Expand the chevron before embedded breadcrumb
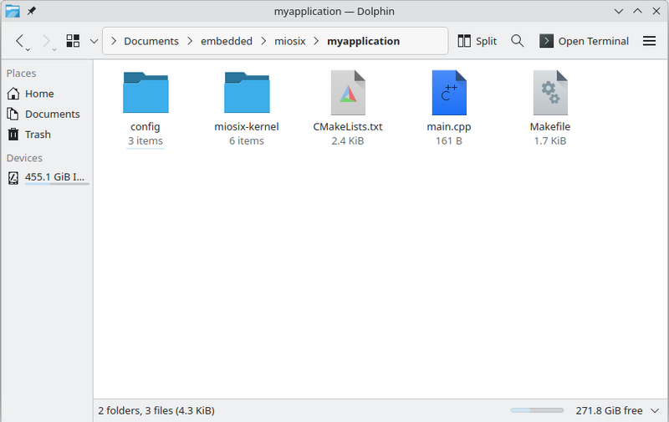This screenshot has width=669, height=422. (190, 41)
